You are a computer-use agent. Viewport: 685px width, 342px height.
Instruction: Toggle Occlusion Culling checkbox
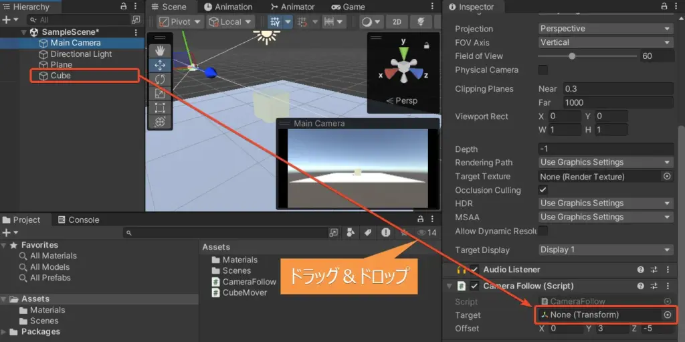tap(543, 190)
